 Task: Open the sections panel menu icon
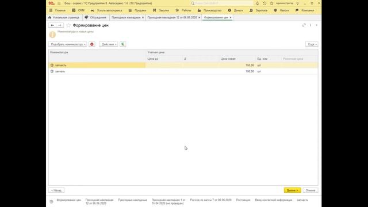point(51,10)
